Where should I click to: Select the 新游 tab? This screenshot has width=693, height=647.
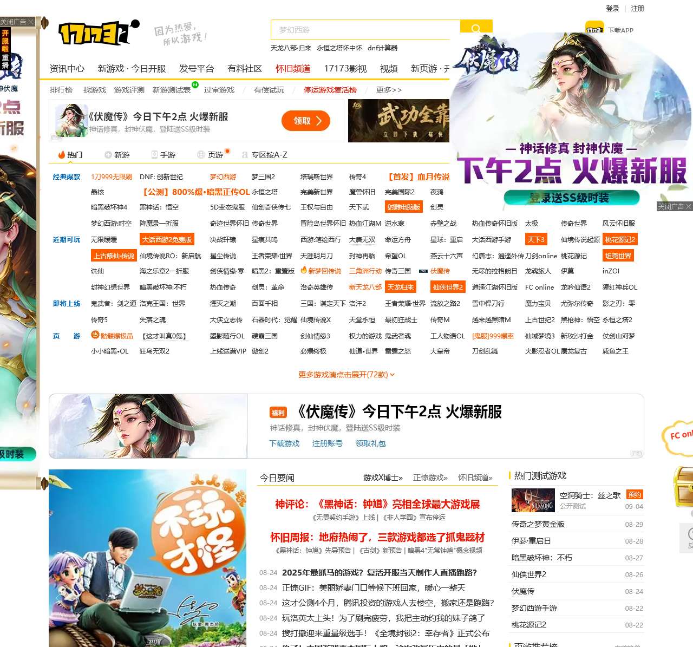pos(117,155)
